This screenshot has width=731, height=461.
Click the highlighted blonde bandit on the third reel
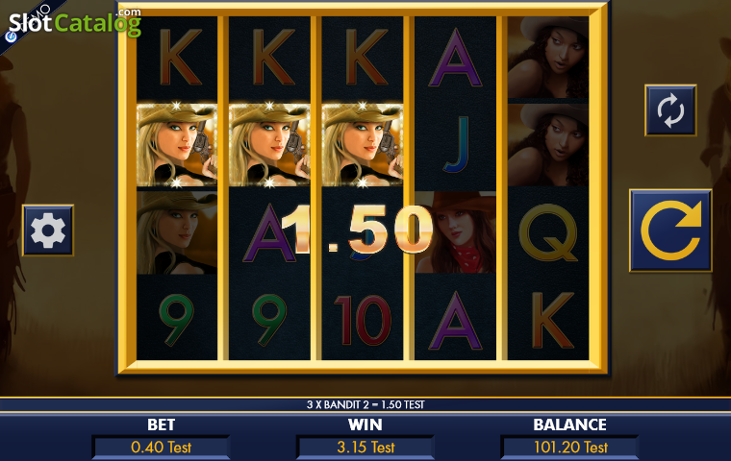(363, 145)
